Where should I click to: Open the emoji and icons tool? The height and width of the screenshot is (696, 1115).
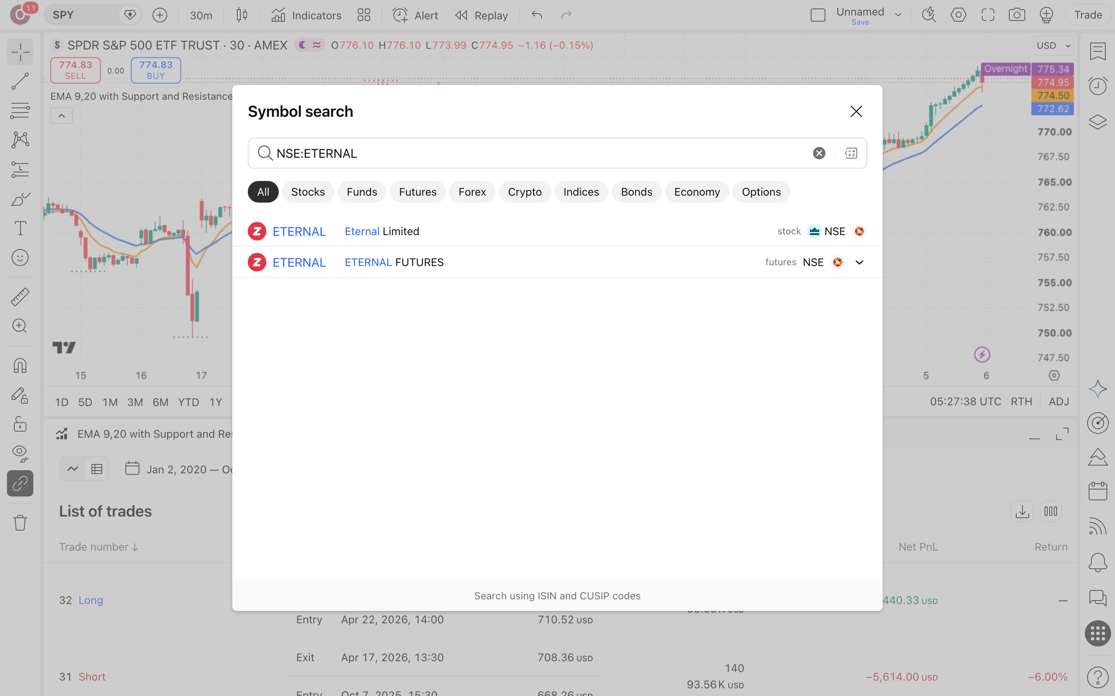tap(20, 258)
